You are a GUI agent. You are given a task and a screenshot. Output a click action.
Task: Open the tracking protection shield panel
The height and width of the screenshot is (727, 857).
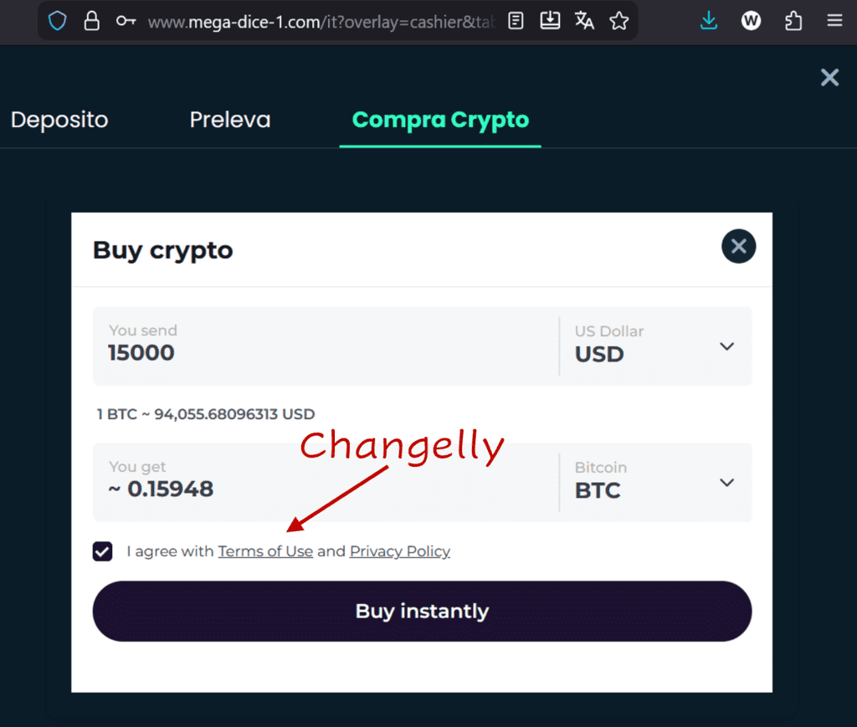pos(57,21)
